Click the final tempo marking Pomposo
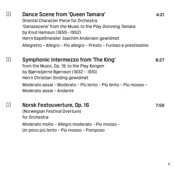The width and height of the screenshot is (174, 169). coord(95,130)
